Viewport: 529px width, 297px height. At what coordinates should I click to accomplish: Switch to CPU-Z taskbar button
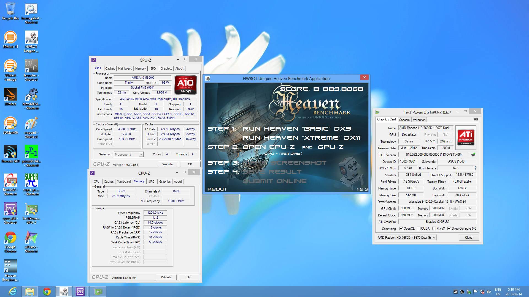(x=80, y=291)
